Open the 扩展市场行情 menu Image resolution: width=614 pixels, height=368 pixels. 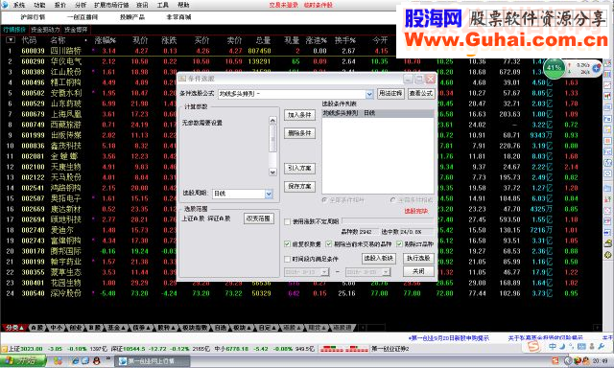(x=111, y=5)
